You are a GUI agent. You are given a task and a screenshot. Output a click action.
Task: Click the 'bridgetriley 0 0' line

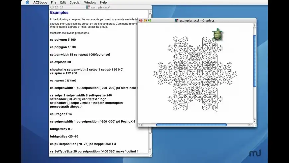pyautogui.click(x=61, y=129)
